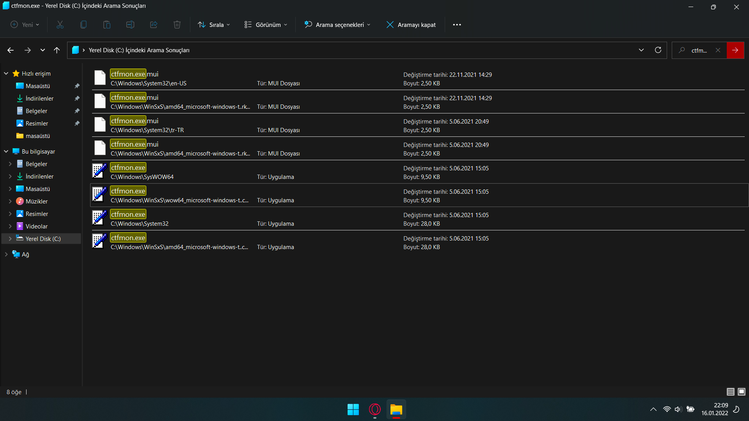
Task: Clear the search box text with X
Action: coord(718,50)
